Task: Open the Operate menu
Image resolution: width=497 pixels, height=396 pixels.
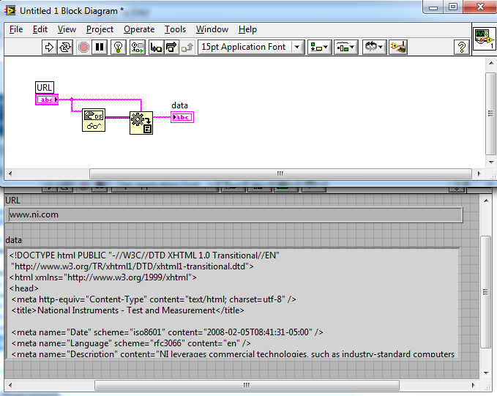Action: tap(139, 29)
